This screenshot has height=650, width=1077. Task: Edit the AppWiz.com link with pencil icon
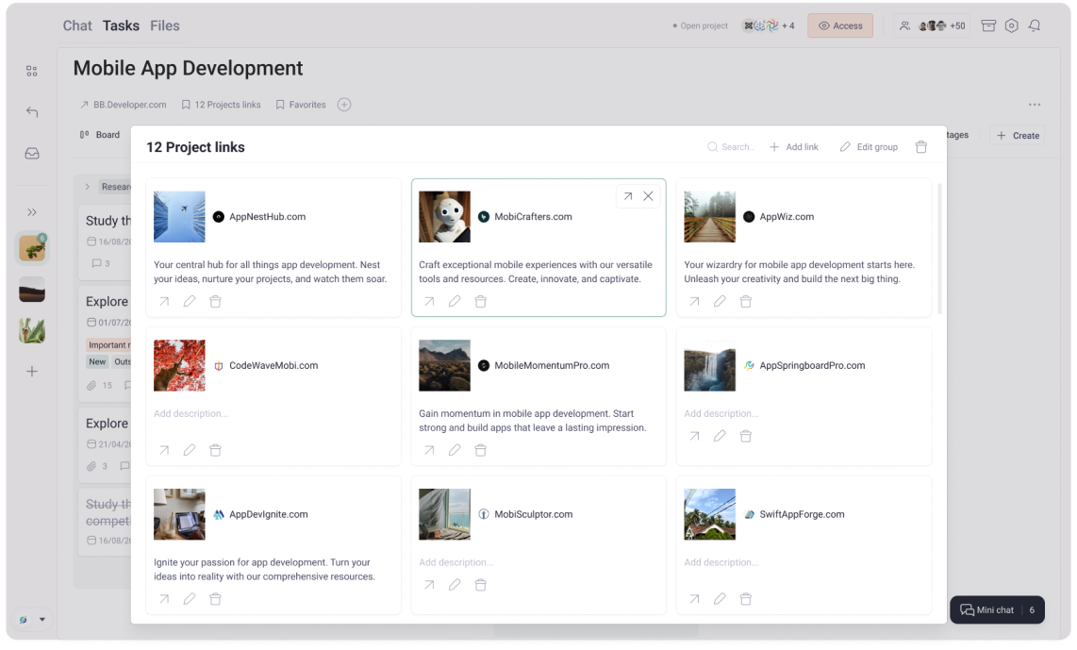[720, 302]
